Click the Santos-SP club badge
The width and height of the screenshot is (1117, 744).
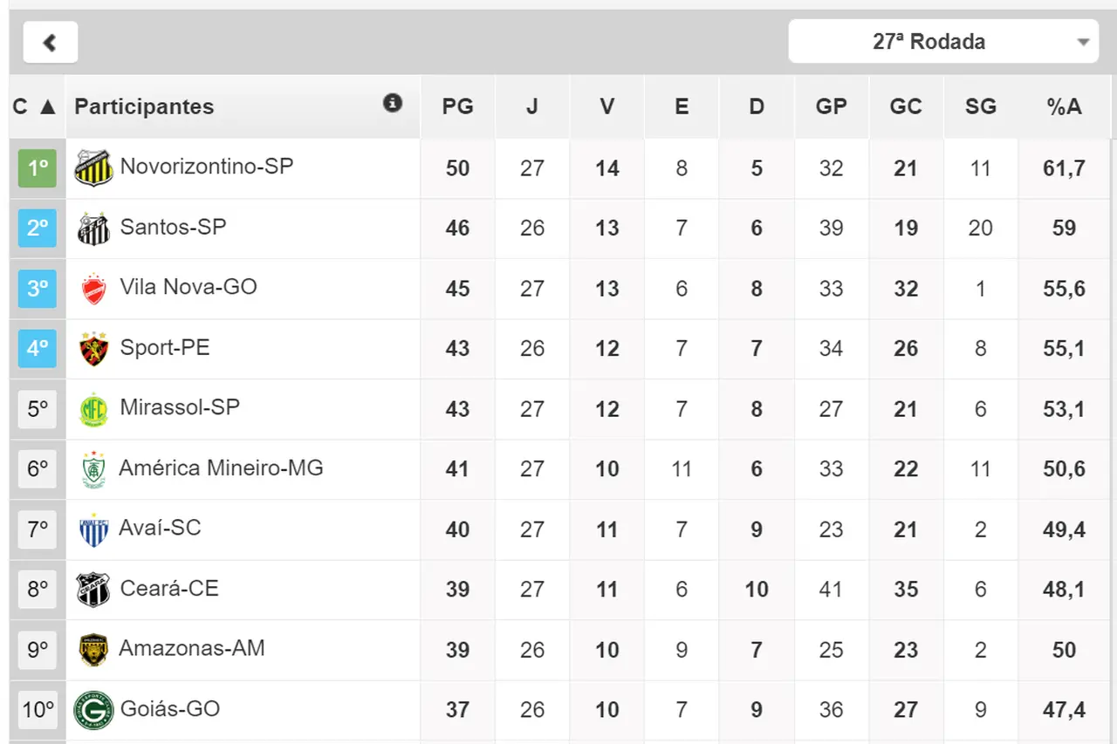point(93,229)
